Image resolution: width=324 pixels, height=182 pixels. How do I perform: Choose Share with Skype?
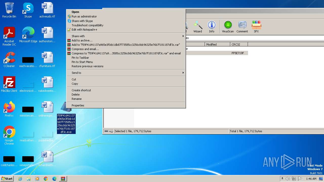tap(126, 21)
